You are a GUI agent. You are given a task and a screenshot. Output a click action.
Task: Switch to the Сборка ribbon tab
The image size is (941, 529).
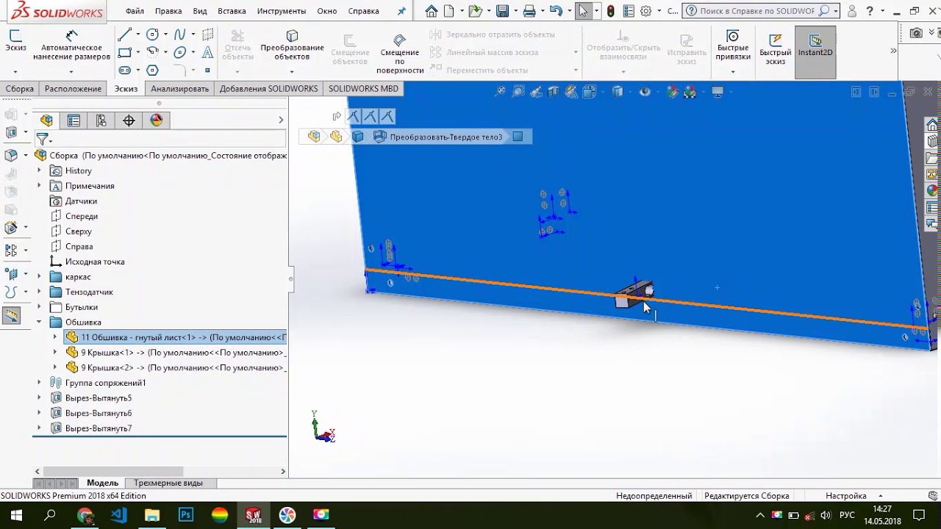[20, 88]
